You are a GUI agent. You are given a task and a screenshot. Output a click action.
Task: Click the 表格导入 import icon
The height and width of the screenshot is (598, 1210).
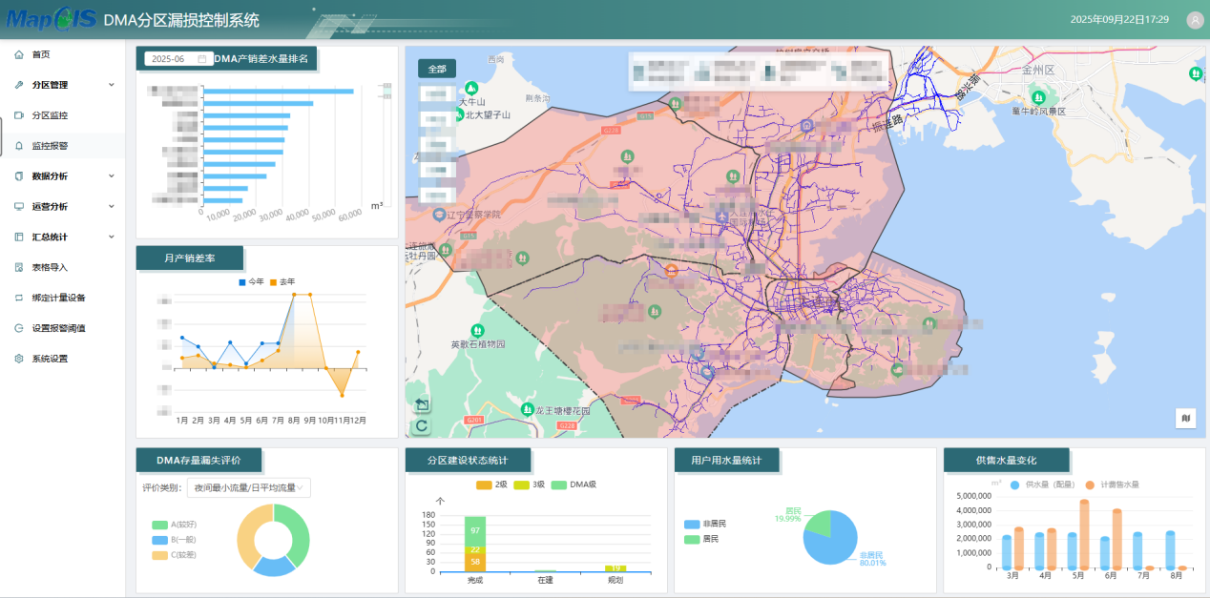(x=19, y=267)
